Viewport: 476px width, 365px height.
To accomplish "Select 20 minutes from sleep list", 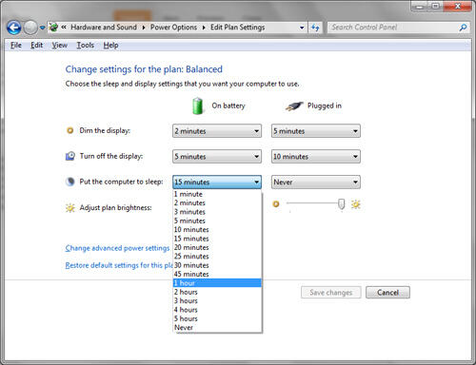I will pyautogui.click(x=217, y=247).
